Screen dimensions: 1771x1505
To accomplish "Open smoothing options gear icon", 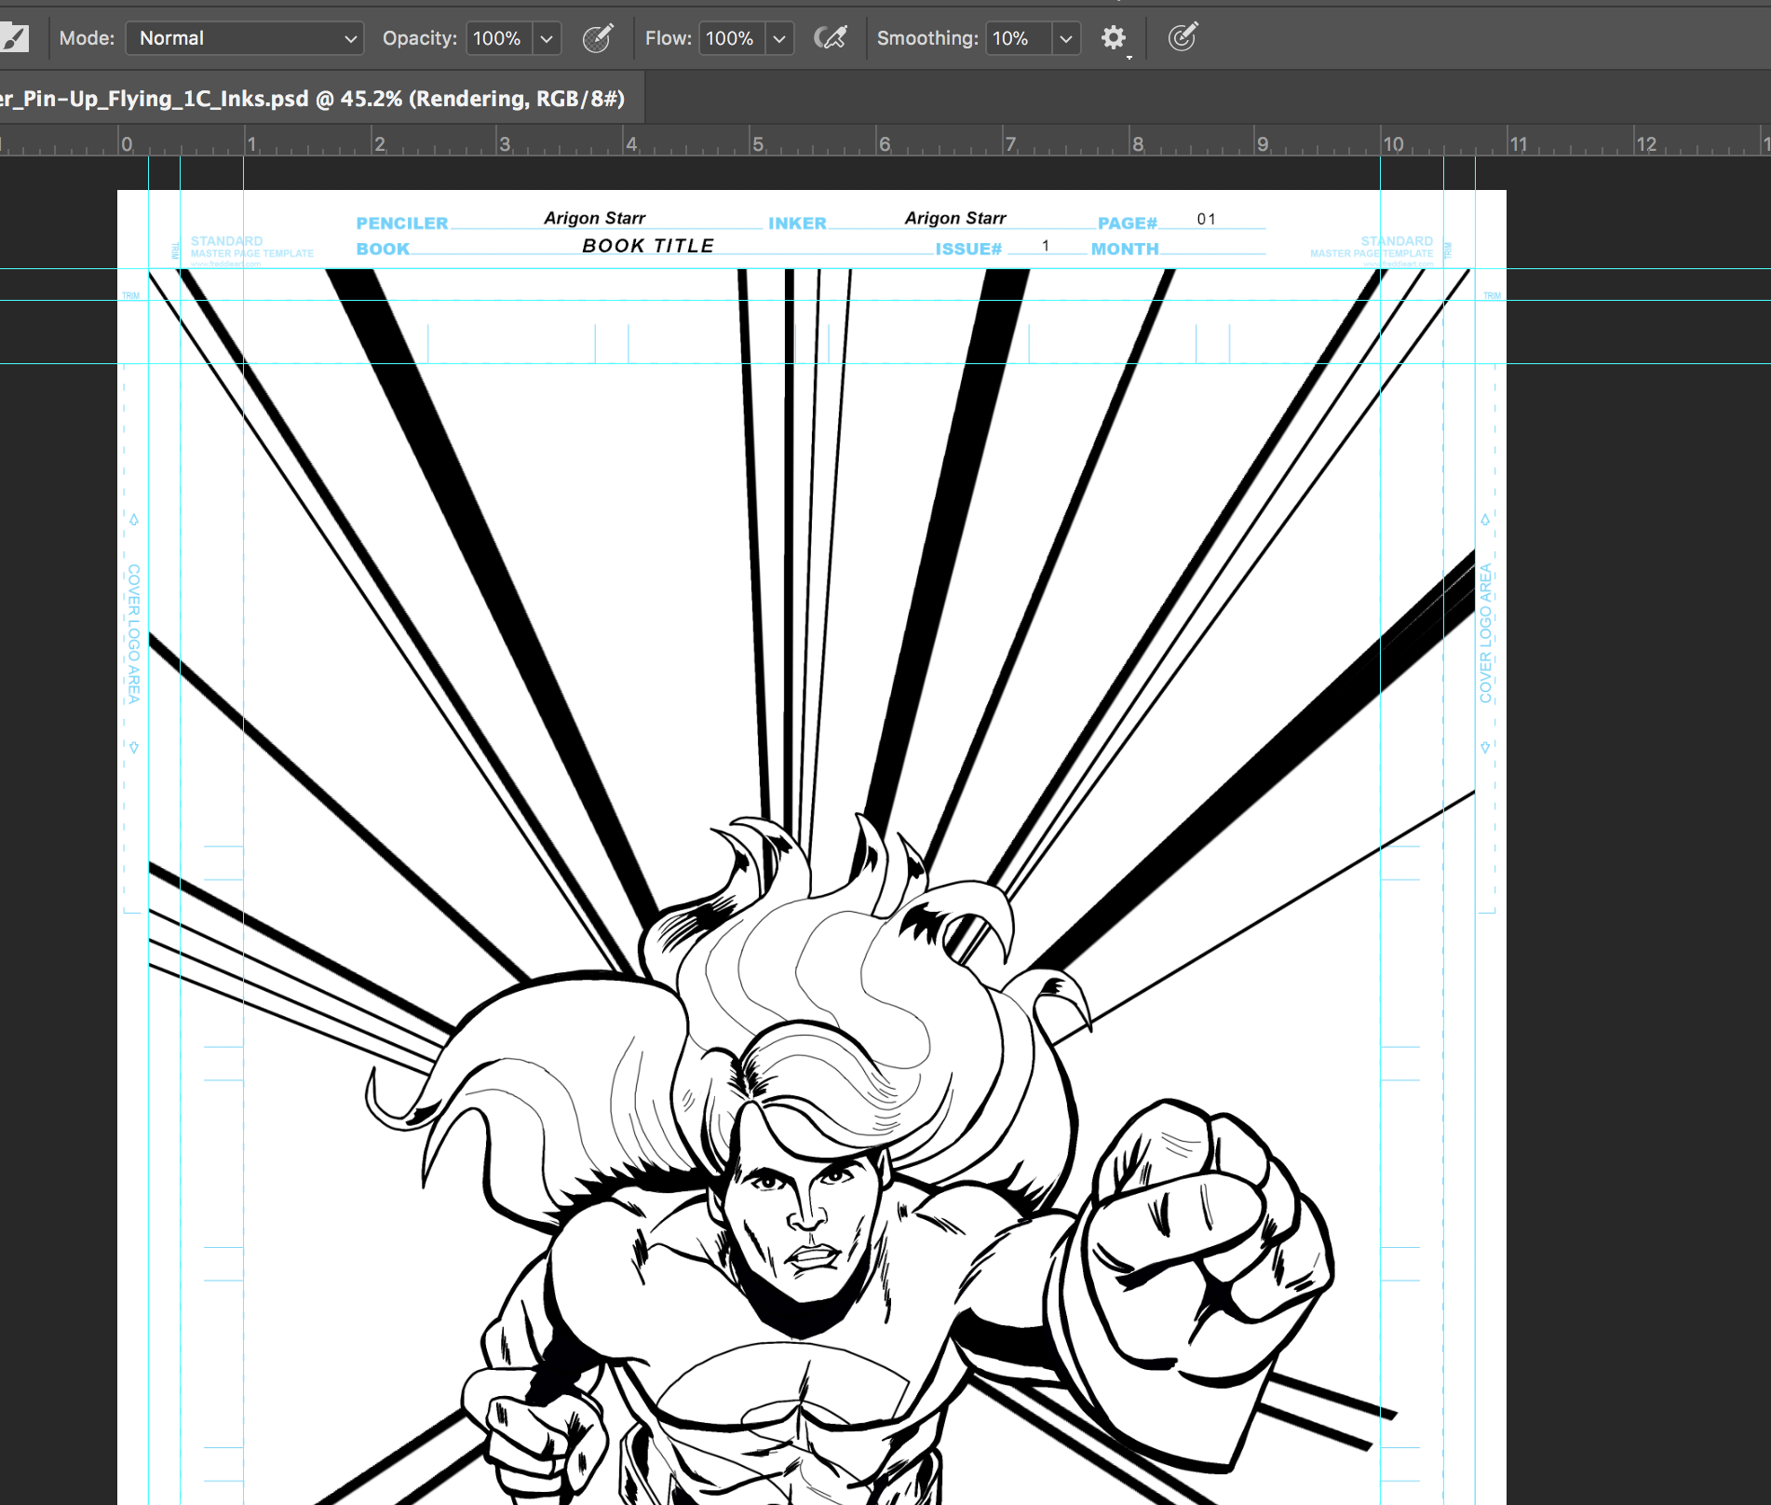I will (x=1114, y=38).
